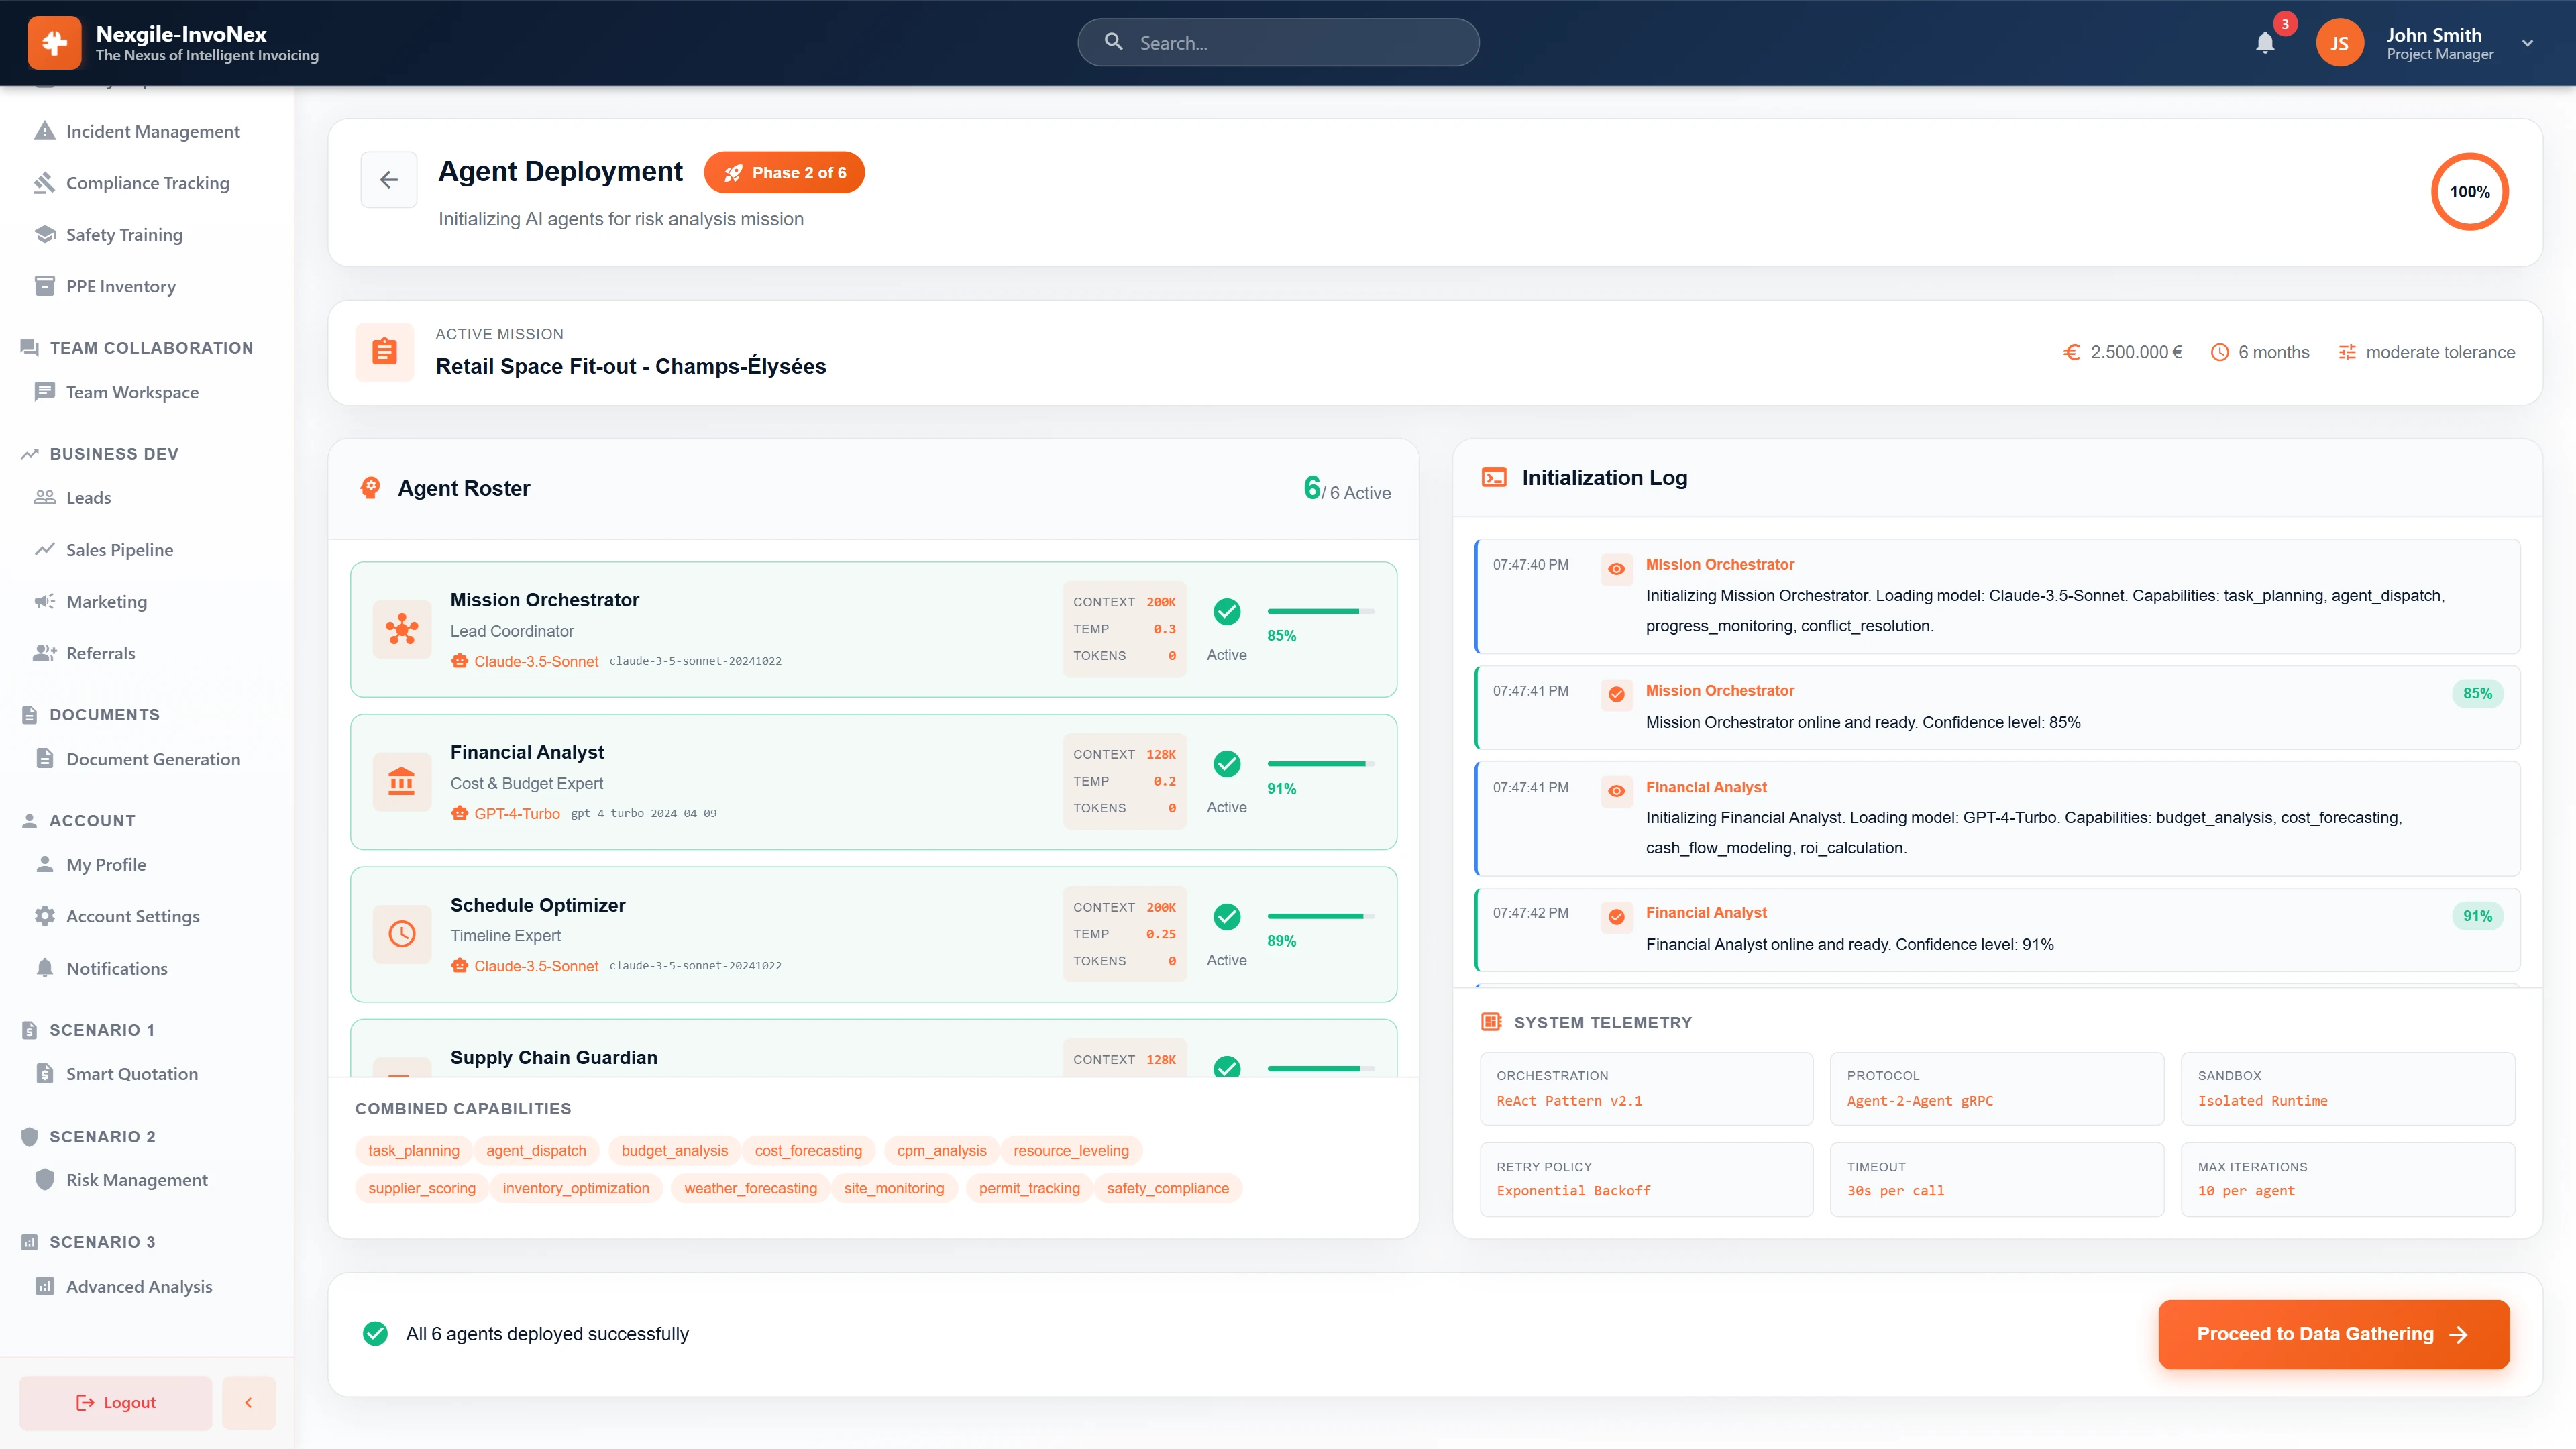Click the Nexgile-InvoNex logo icon
Screen dimensions: 2576x1449
pyautogui.click(x=54, y=42)
